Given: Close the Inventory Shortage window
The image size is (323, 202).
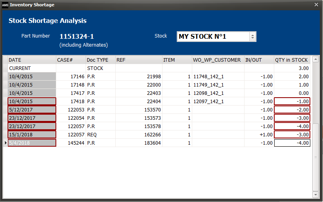Looking at the screenshot, I should pos(316,4).
